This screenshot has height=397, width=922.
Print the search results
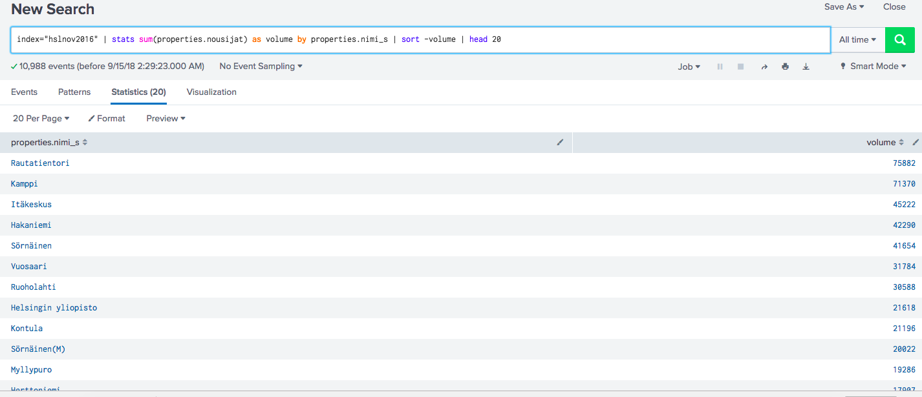785,66
